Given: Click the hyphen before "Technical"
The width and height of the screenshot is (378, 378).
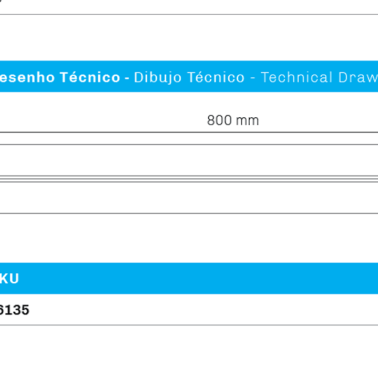Looking at the screenshot, I should (253, 78).
